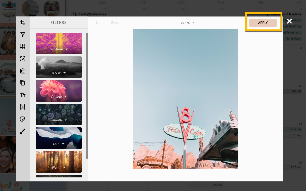Viewport: 306px width, 191px height.
Task: Expand the Cold filter dropdown arrow
Action: click(x=63, y=144)
